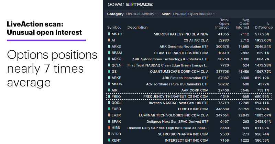Click LUMINAR TECHNOLOGIES INC COM CL A
275x144 pixels.
174,115
